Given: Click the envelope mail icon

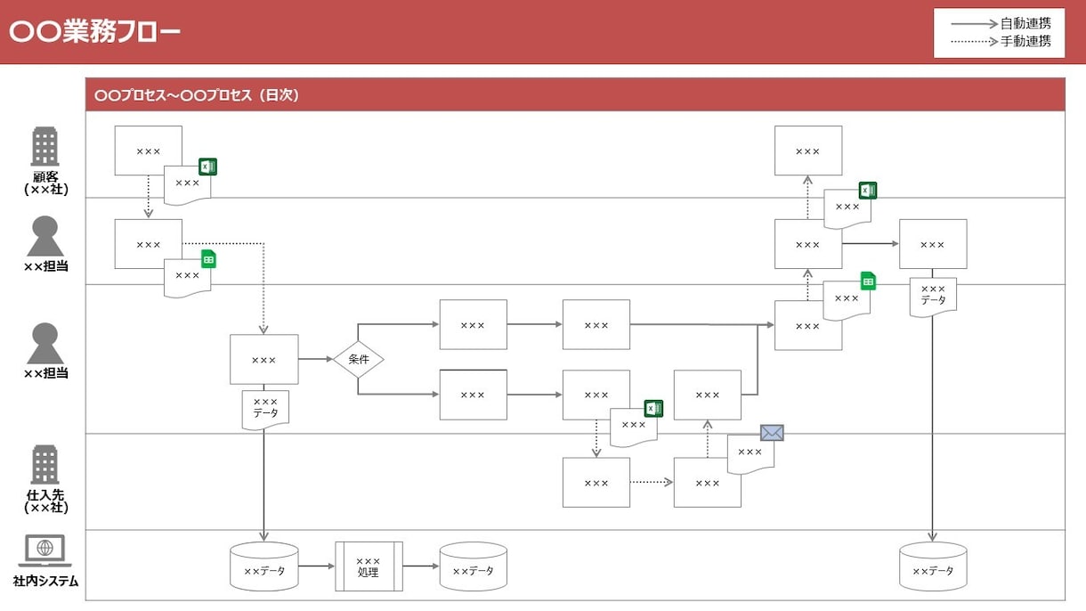Looking at the screenshot, I should point(772,433).
